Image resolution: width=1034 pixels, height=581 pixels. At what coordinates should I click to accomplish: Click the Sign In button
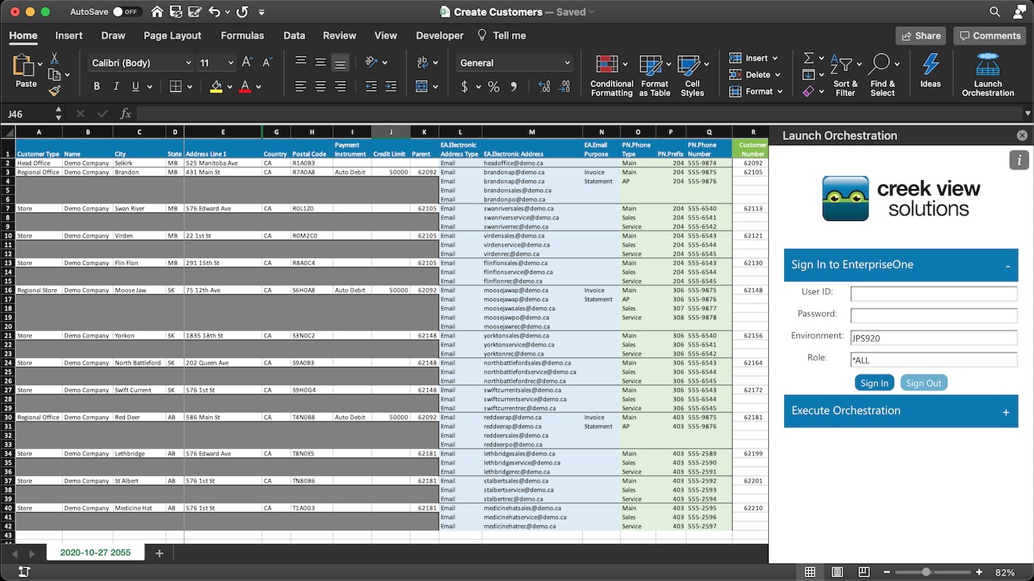click(x=874, y=383)
